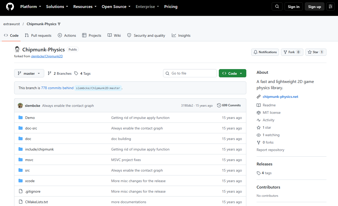Star the repository with Star button
Viewport: 338px width, 206px height.
point(316,52)
